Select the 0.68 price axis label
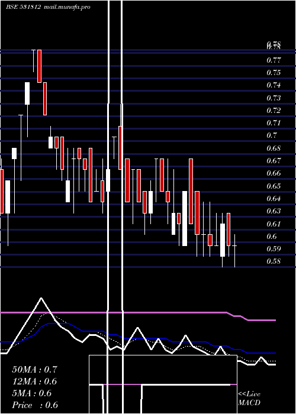The height and width of the screenshot is (414, 296). click(x=274, y=148)
